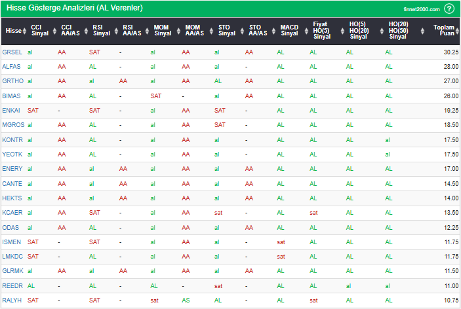The height and width of the screenshot is (309, 461).
Task: Open the finnet2000.com link
Action: point(421,9)
